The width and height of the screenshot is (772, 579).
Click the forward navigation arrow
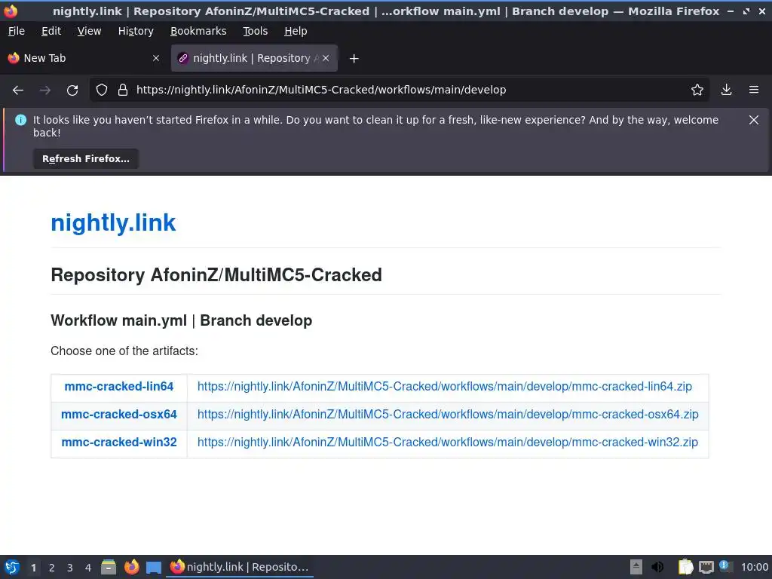point(45,90)
